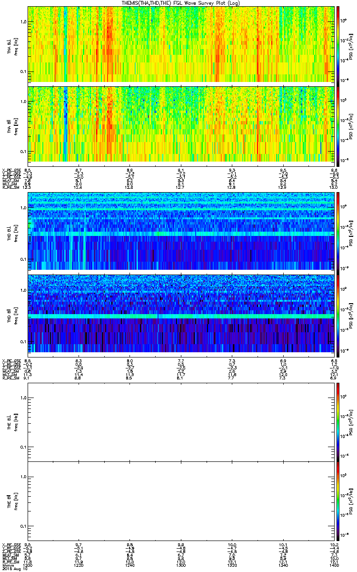This screenshot has width=357, height=572.
Task: Click the X_RE_GSE label under the THD panels
Action: coord(11,361)
